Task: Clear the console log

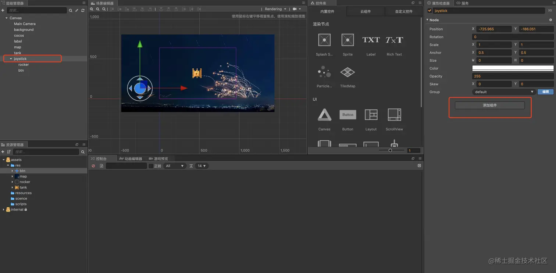Action: pyautogui.click(x=93, y=166)
